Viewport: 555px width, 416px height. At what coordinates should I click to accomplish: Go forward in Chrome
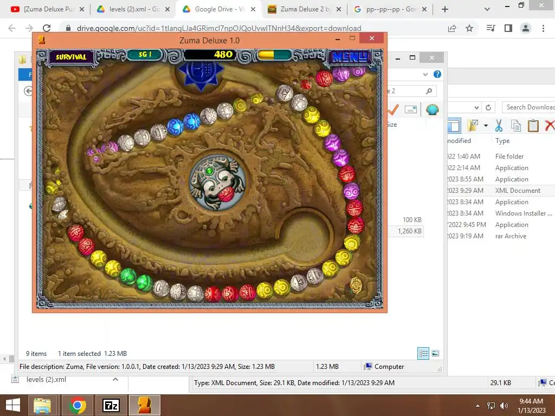(29, 28)
